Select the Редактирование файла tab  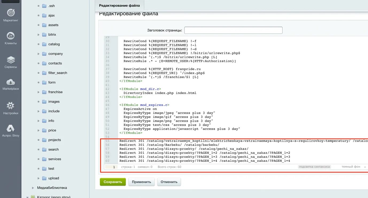pos(119,6)
